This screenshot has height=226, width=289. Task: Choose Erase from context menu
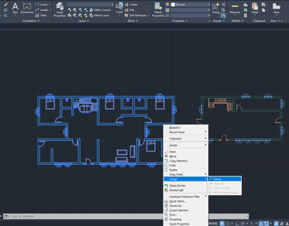click(x=186, y=152)
